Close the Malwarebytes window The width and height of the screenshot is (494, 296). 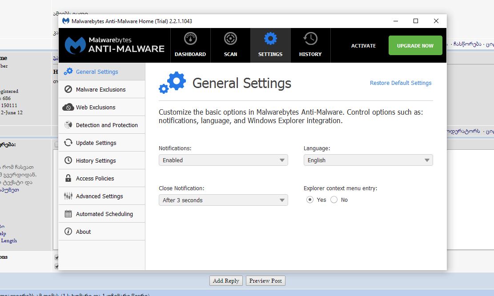point(436,21)
